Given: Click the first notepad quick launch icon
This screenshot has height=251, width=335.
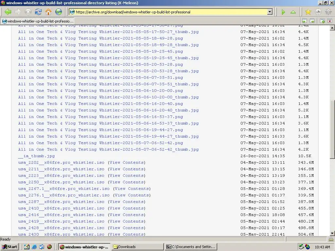Looking at the screenshot, I should click(x=27, y=247).
